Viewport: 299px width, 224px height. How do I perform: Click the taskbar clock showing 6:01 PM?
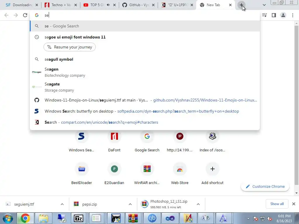pos(284,218)
